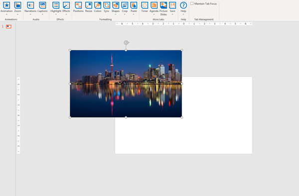
Task: Expand the Zoom dropdown arrow
Action: click(17, 14)
